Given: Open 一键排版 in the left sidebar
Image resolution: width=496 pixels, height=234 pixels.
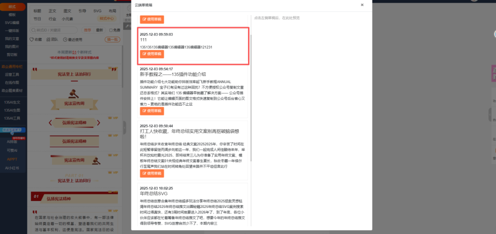Looking at the screenshot, I should (x=13, y=31).
